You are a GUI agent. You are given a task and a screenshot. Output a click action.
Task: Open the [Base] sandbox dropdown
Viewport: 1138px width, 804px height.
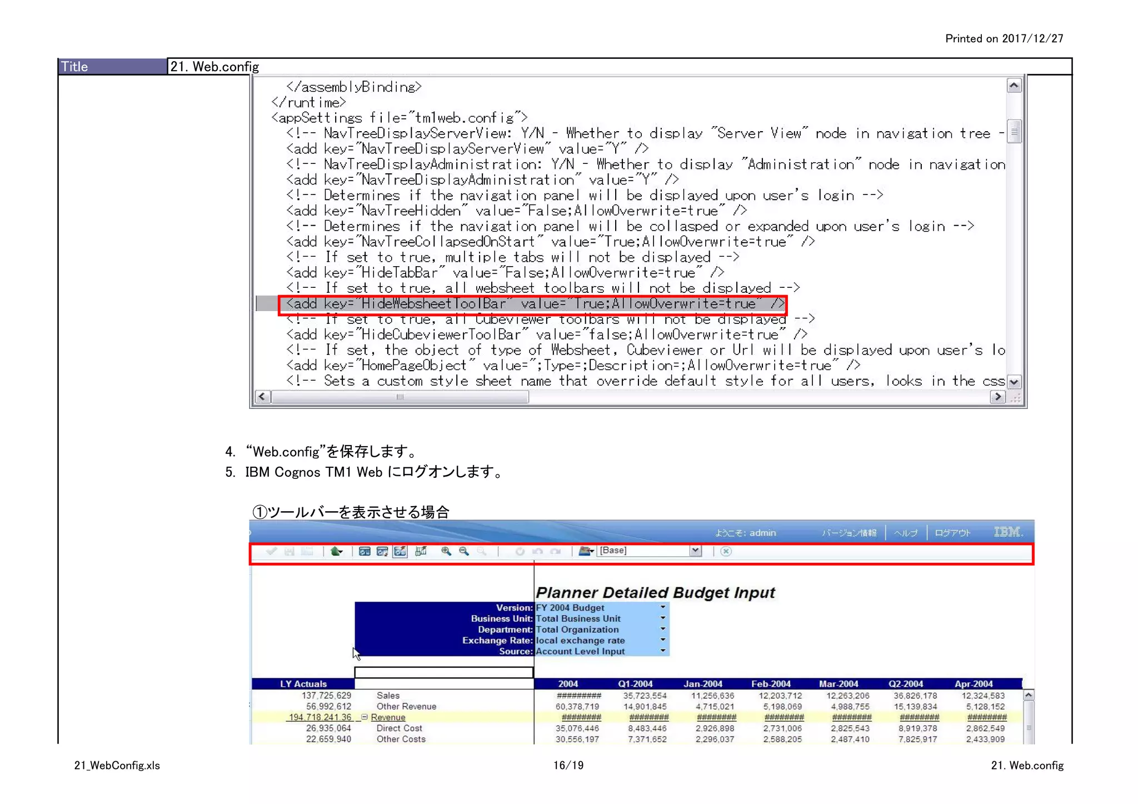click(650, 551)
